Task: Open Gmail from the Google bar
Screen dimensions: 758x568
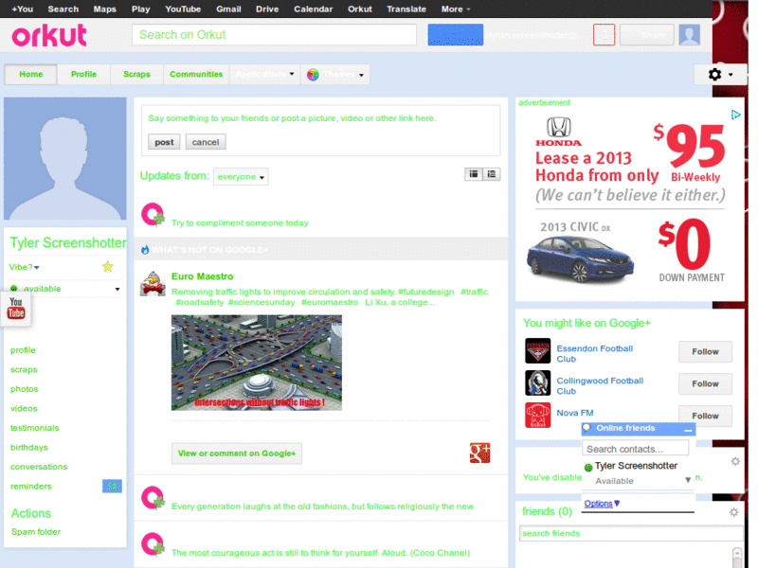Action: pyautogui.click(x=228, y=9)
